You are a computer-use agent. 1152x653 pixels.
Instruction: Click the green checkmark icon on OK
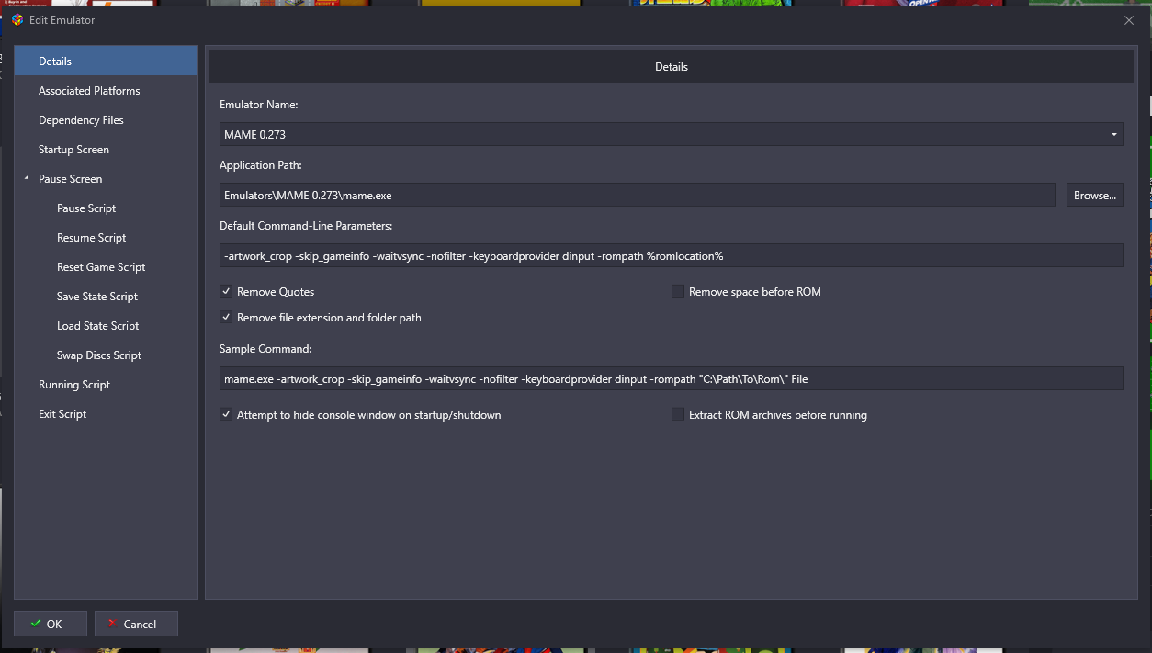36,624
